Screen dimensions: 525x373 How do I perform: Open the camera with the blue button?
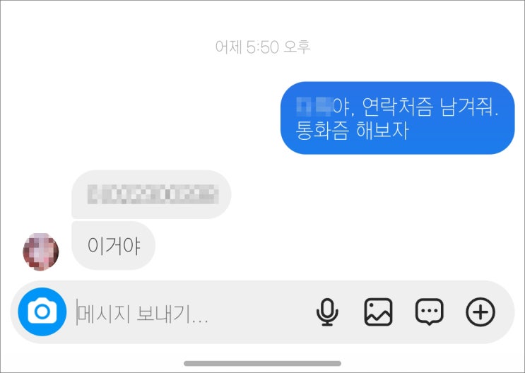[x=42, y=312]
